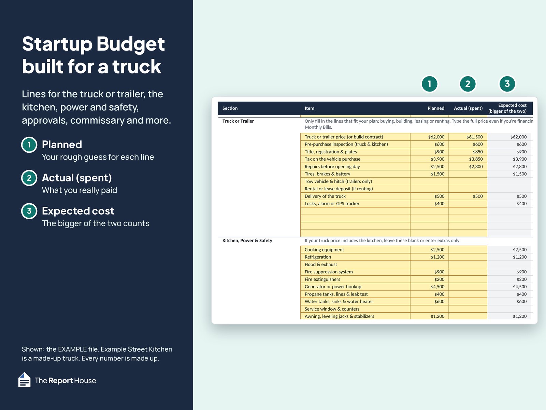Select the 'Fire extinguishers' cell
The height and width of the screenshot is (410, 546).
click(355, 279)
